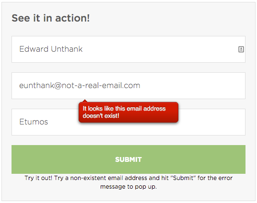
Task: Click "It looks like this email address" message
Action: [124, 109]
